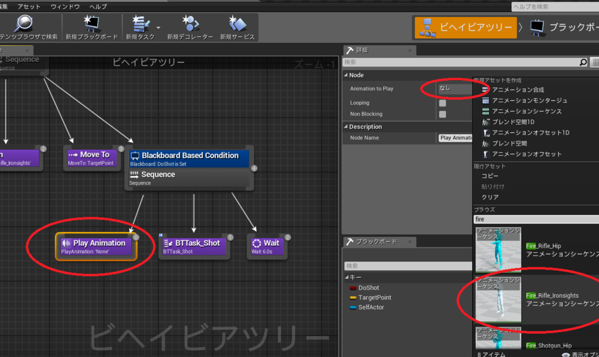
Task: Choose Copy (コピー) in asset menu
Action: coord(490,176)
